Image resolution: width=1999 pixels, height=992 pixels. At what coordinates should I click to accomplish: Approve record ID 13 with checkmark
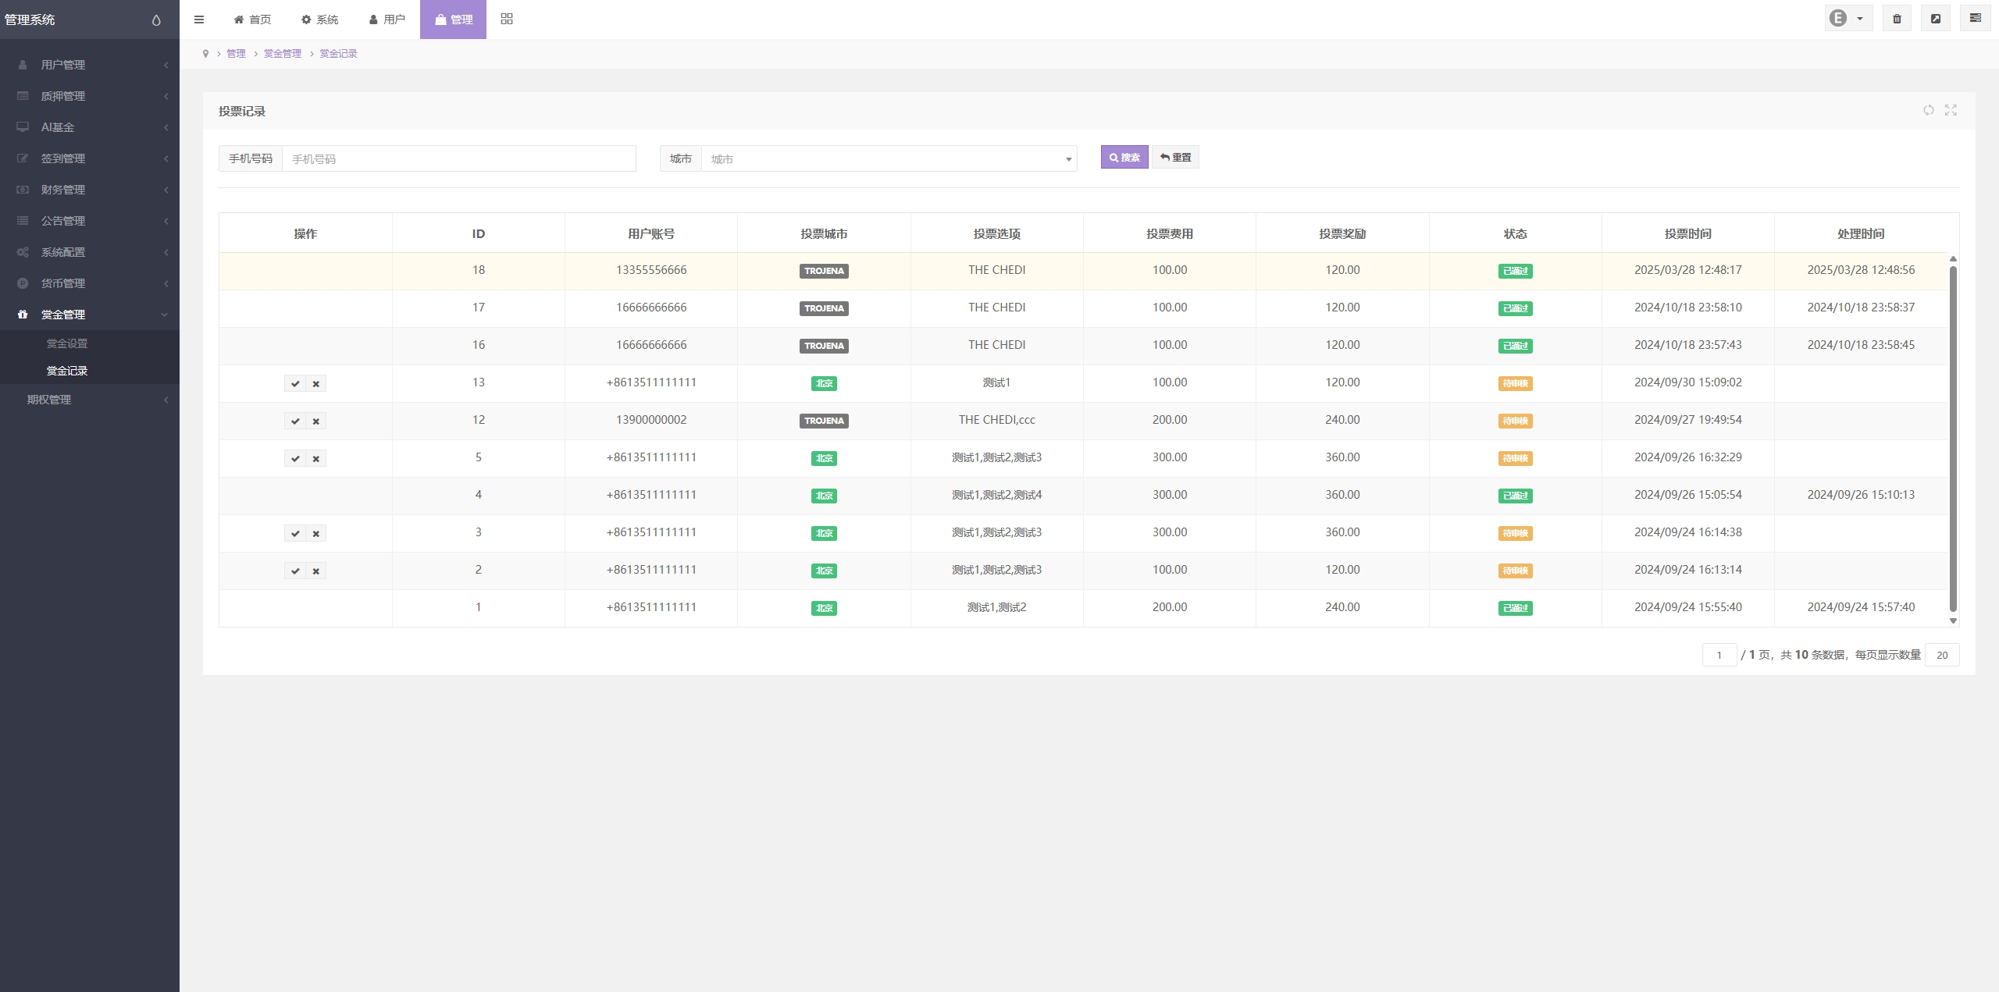tap(295, 384)
